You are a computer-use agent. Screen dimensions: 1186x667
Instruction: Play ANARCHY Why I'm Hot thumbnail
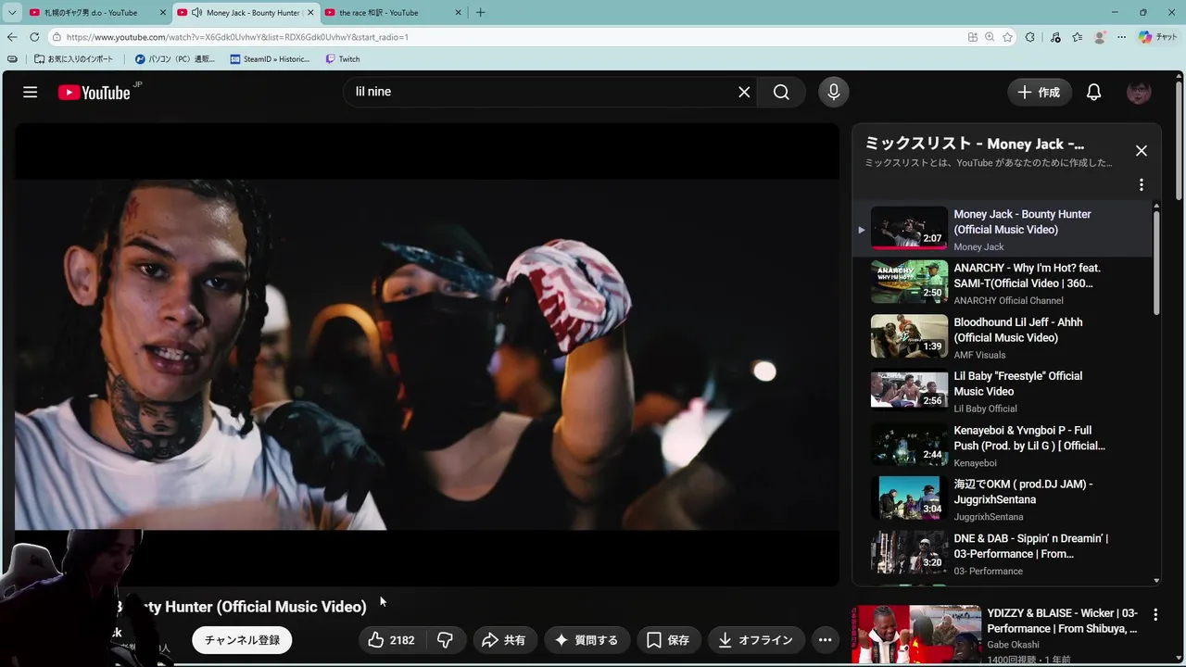[909, 282]
